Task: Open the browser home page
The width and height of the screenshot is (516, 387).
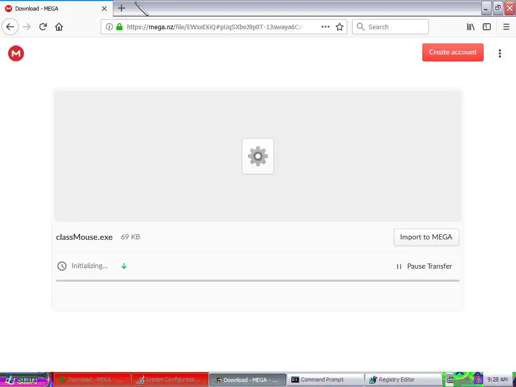Action: [59, 27]
